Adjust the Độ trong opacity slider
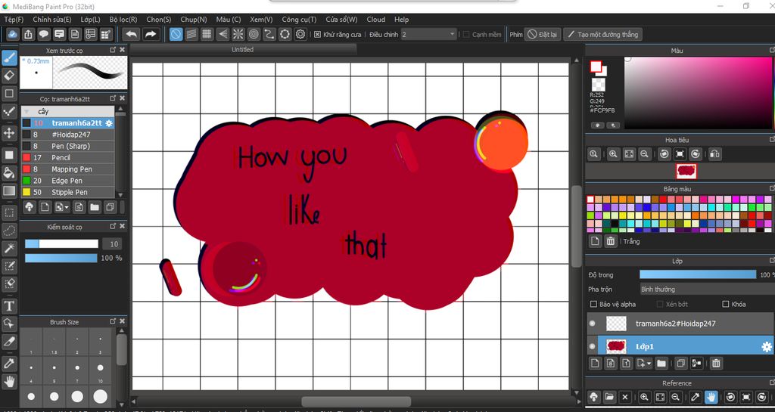Image resolution: width=775 pixels, height=412 pixels. point(697,274)
